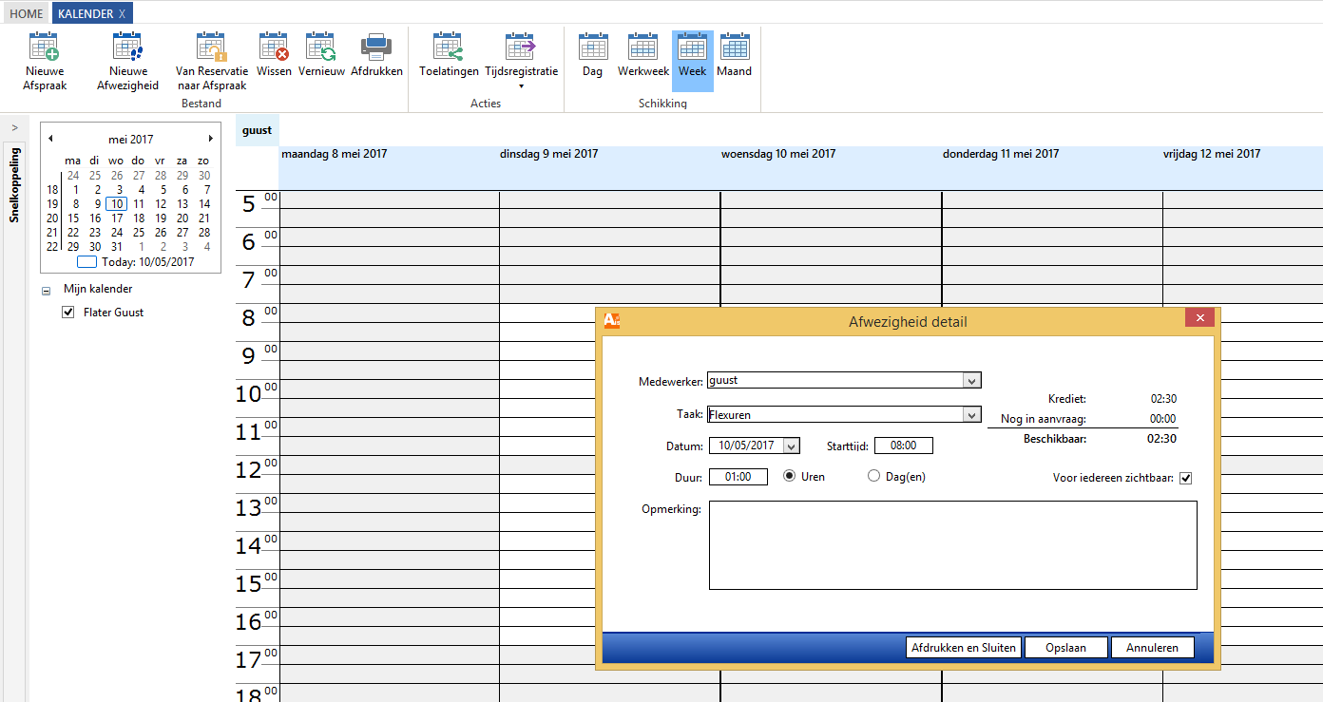Expand the Taak dropdown list
This screenshot has width=1323, height=702.
click(x=971, y=415)
